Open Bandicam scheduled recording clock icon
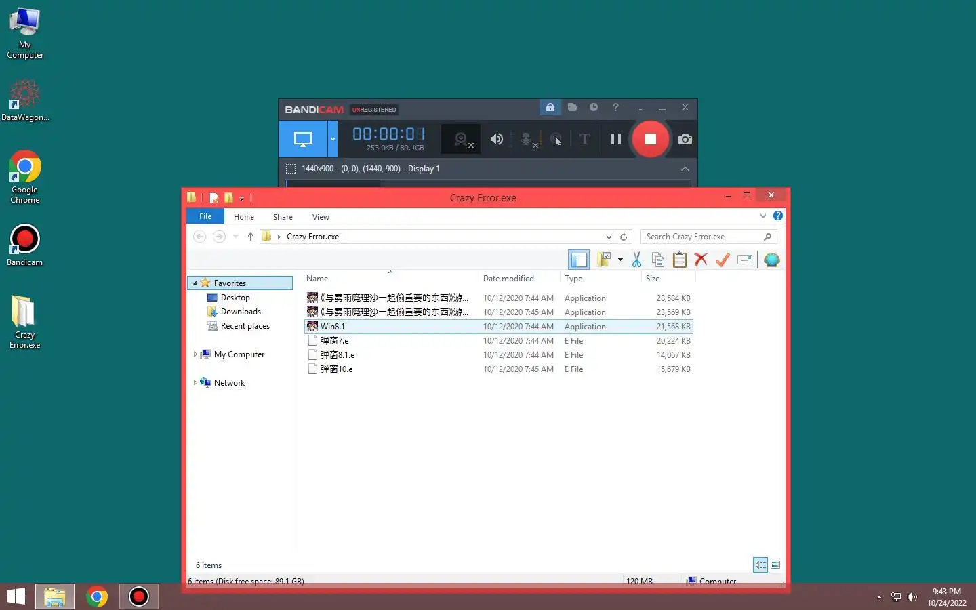This screenshot has height=610, width=976. click(x=594, y=107)
